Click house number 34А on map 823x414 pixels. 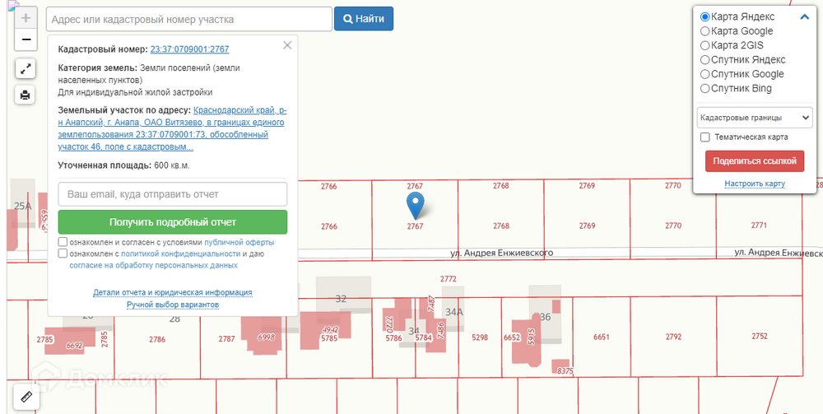pyautogui.click(x=454, y=312)
